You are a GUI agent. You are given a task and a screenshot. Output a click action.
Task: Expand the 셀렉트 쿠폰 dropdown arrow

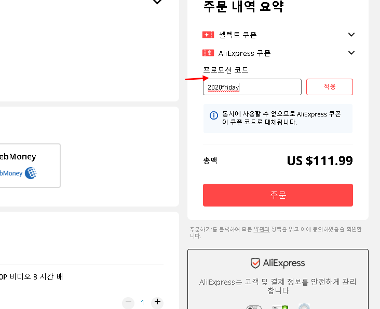click(x=351, y=35)
